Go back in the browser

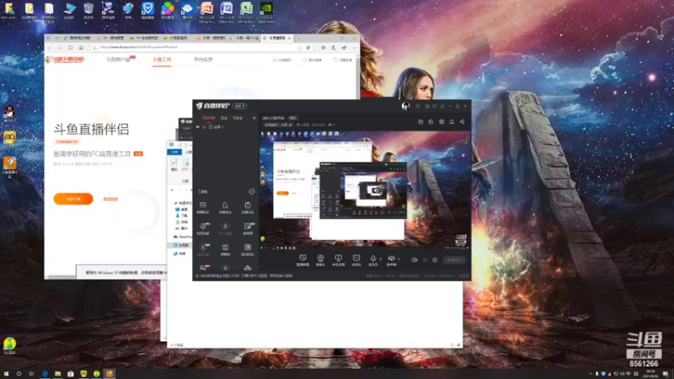[50, 47]
